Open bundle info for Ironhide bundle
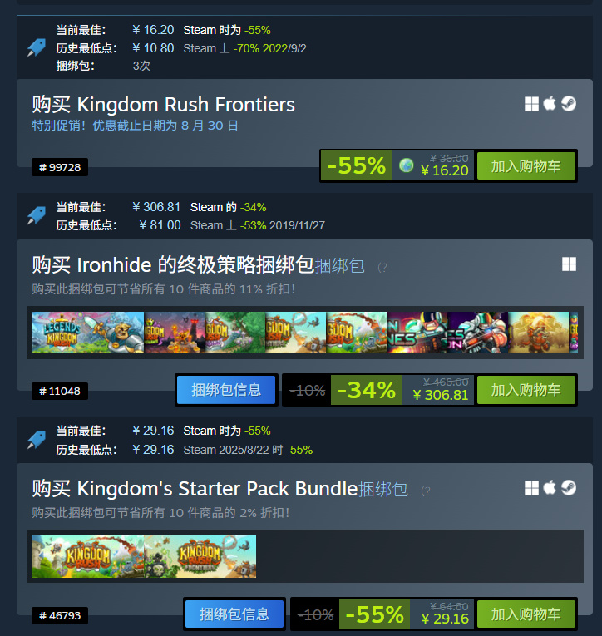The image size is (602, 636). pyautogui.click(x=226, y=390)
